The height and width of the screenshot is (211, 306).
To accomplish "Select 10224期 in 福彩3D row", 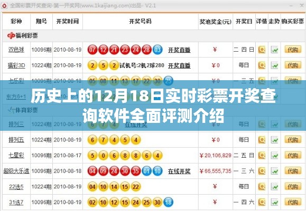I will [41, 65].
